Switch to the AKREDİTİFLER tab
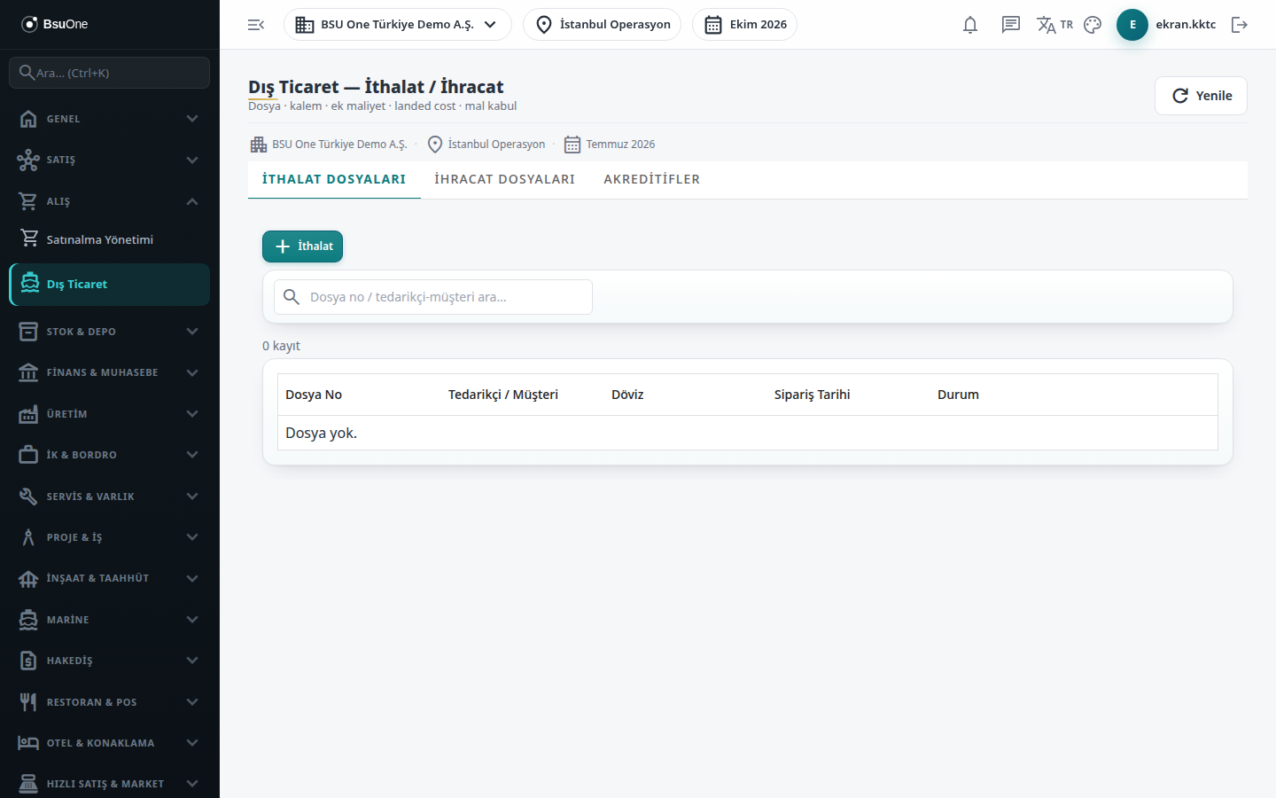 [x=652, y=179]
